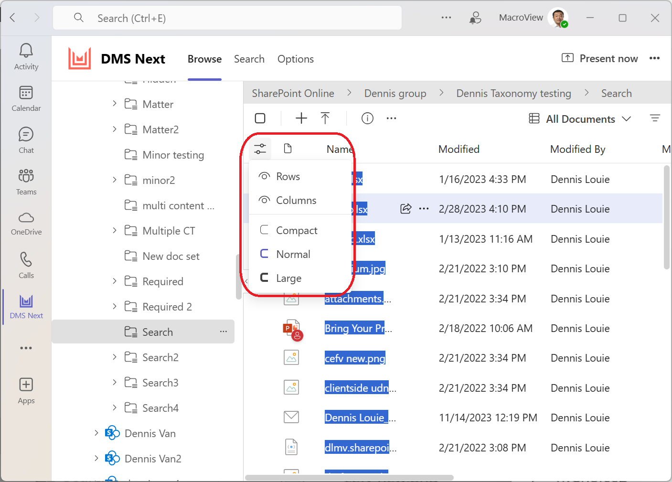Expand the Required folder
672x482 pixels.
pyautogui.click(x=114, y=281)
